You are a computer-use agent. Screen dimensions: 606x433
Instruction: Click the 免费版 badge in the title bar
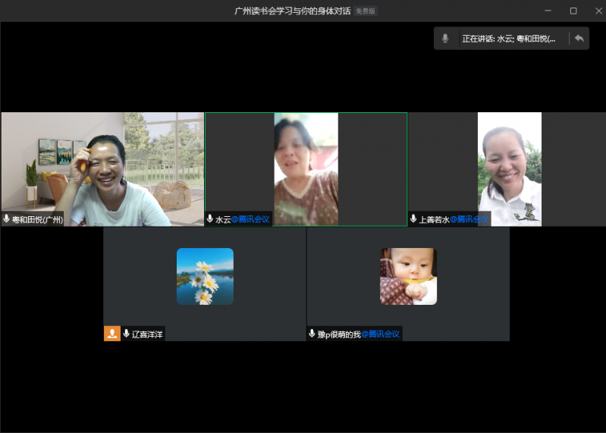pos(366,11)
